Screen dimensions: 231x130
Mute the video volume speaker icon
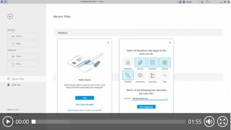tap(209, 121)
